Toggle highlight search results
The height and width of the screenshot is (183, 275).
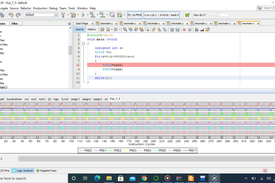point(141,30)
